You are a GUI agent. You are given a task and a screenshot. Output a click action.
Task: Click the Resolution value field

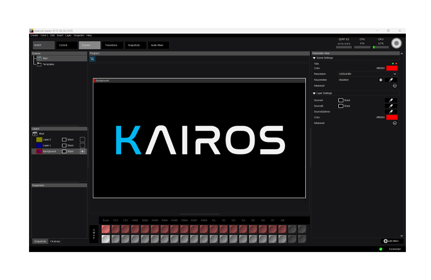[365, 74]
